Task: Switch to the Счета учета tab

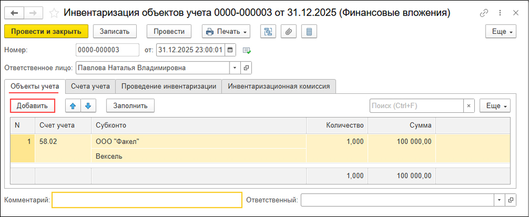Action: [x=90, y=86]
